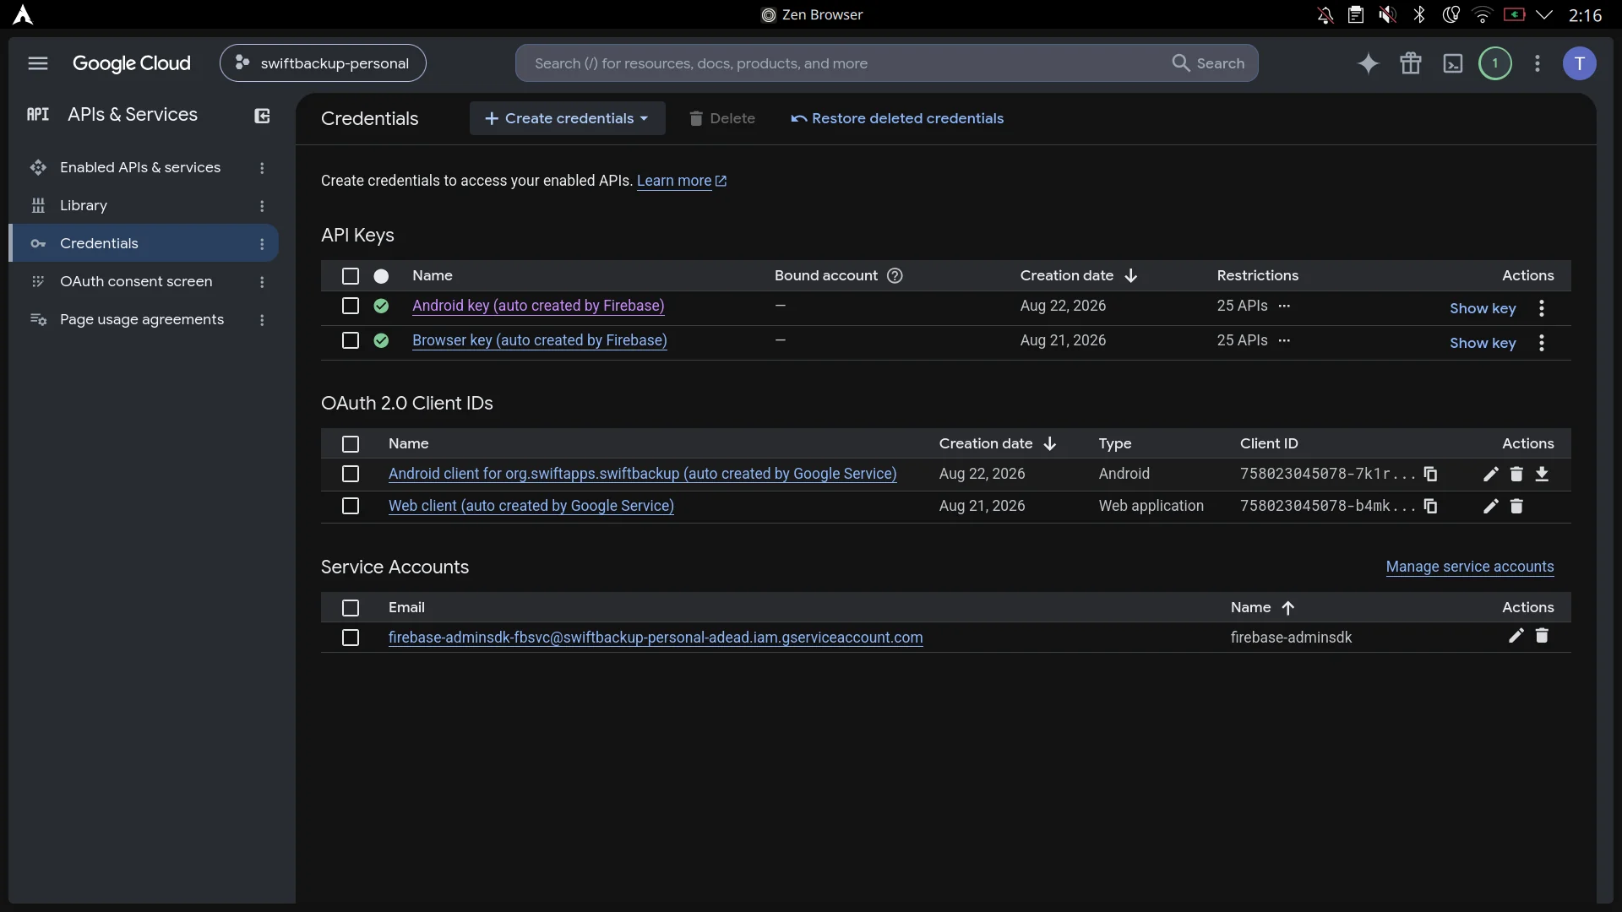Image resolution: width=1622 pixels, height=912 pixels.
Task: Open options menu for Credentials sidebar item
Action: click(x=262, y=244)
